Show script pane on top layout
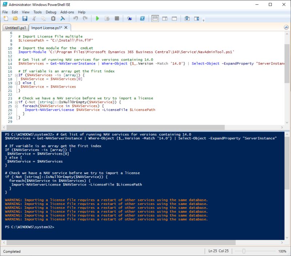The height and width of the screenshot is (256, 291). point(155,19)
